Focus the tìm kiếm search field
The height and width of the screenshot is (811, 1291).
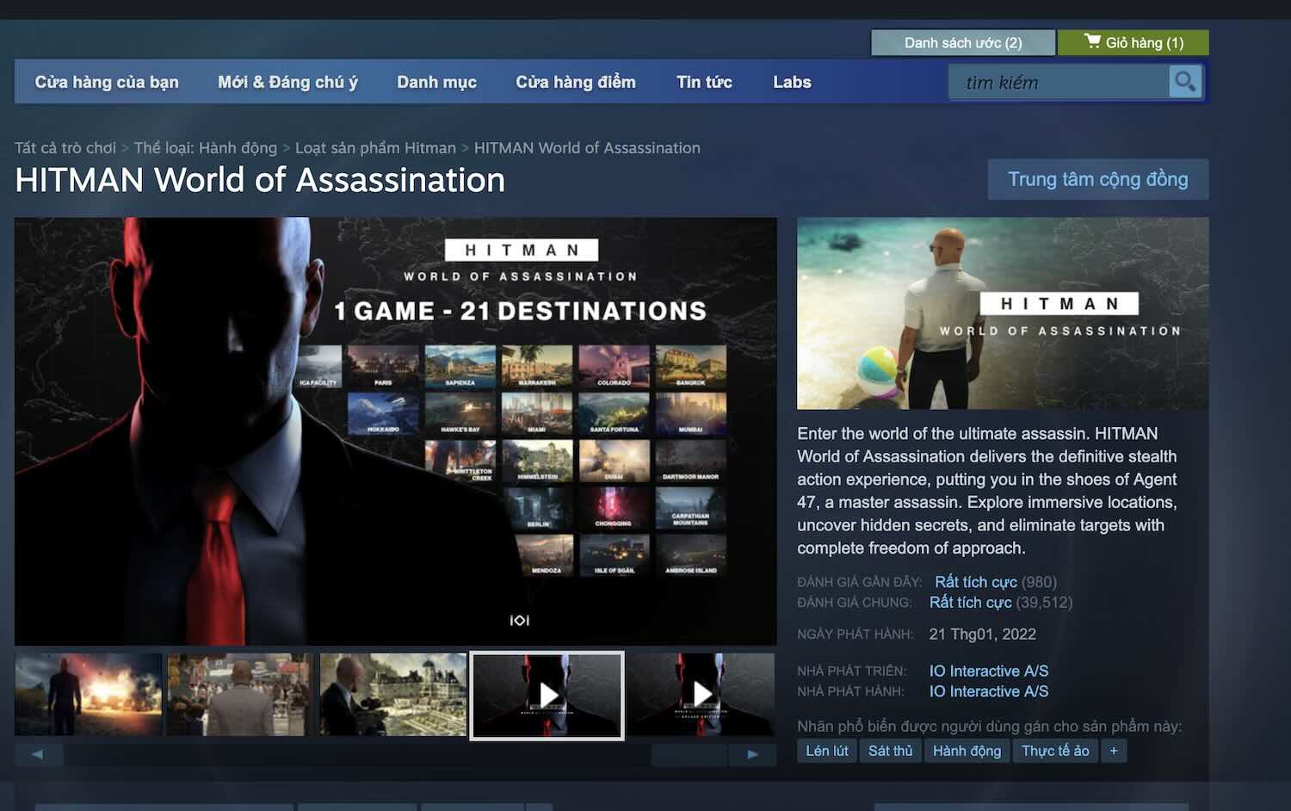1059,83
